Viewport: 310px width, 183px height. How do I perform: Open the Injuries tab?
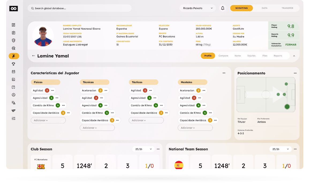[251, 56]
